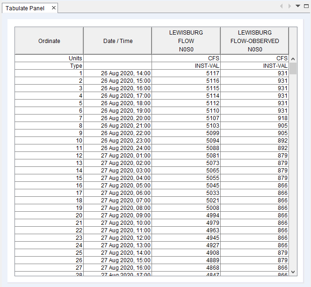Click the LEWISBURG FLOW column header
The height and width of the screenshot is (287, 311).
tap(186, 41)
